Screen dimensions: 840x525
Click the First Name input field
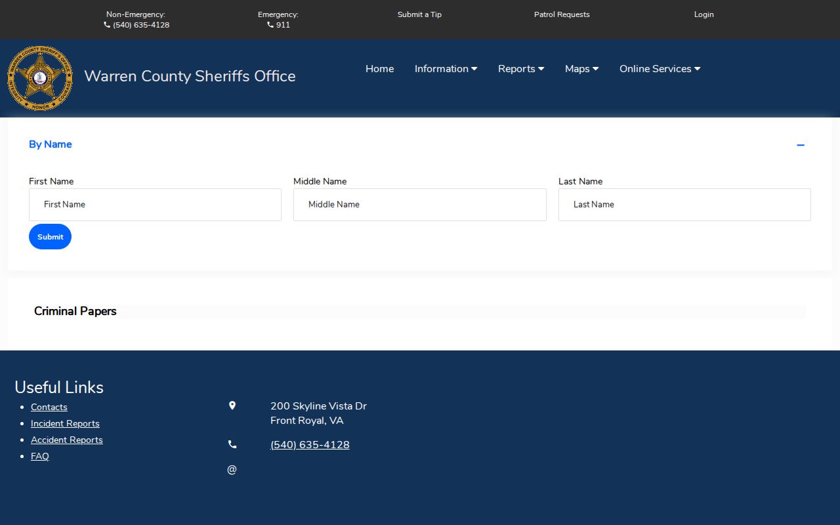click(155, 205)
